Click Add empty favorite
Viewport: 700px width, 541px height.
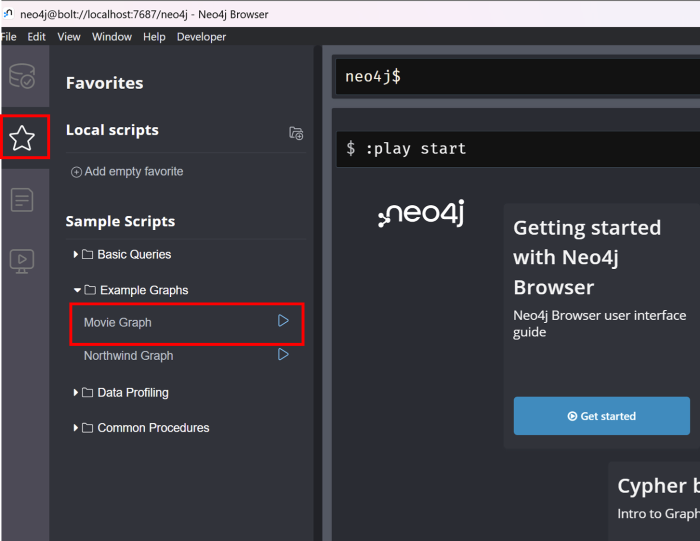pyautogui.click(x=127, y=172)
